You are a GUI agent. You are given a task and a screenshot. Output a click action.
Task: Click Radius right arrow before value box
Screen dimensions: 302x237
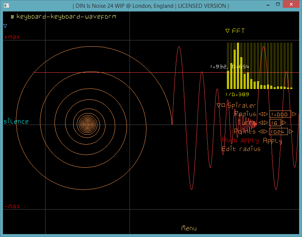(x=265, y=114)
